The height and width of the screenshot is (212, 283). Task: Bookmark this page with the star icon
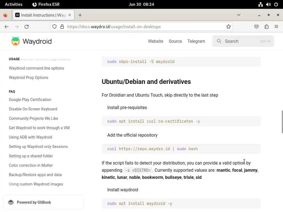[x=229, y=27]
